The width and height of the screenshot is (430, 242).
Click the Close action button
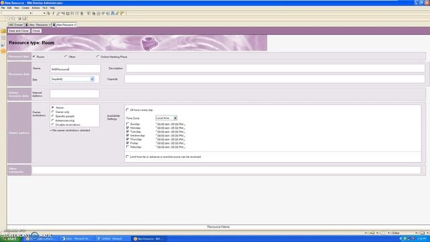36,31
